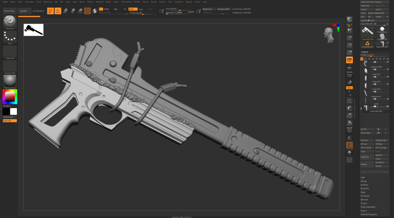Toggle the Persp perspective button
Screen dimensions: 394x218
349,60
